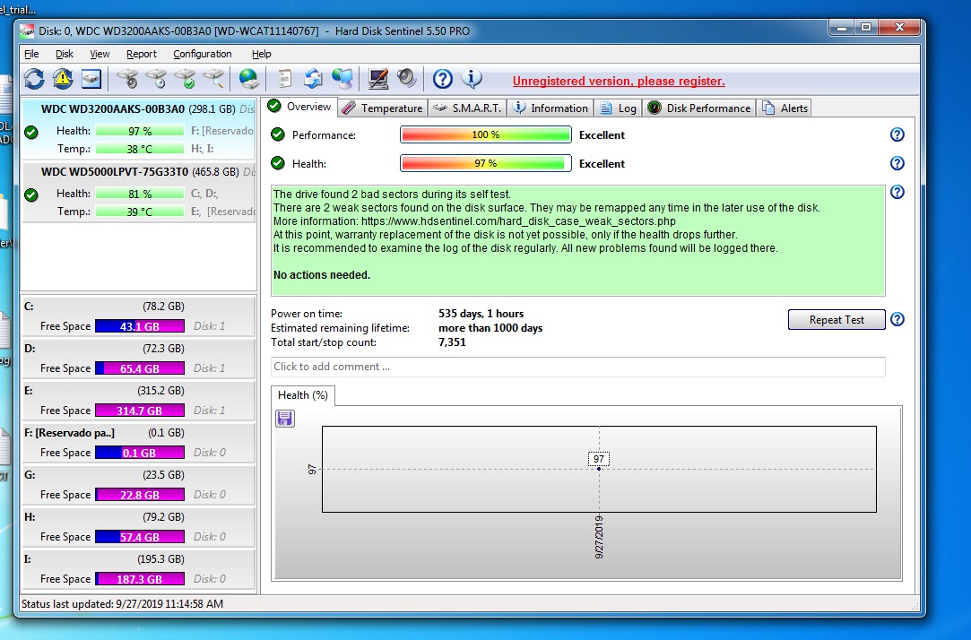The width and height of the screenshot is (971, 640).
Task: Click the floppy save icon in Health graph
Action: pos(285,419)
